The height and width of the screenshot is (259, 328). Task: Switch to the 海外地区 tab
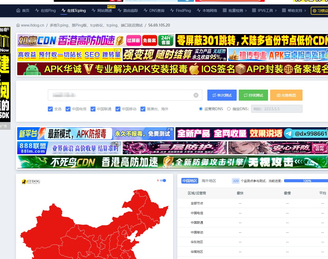pos(209,181)
